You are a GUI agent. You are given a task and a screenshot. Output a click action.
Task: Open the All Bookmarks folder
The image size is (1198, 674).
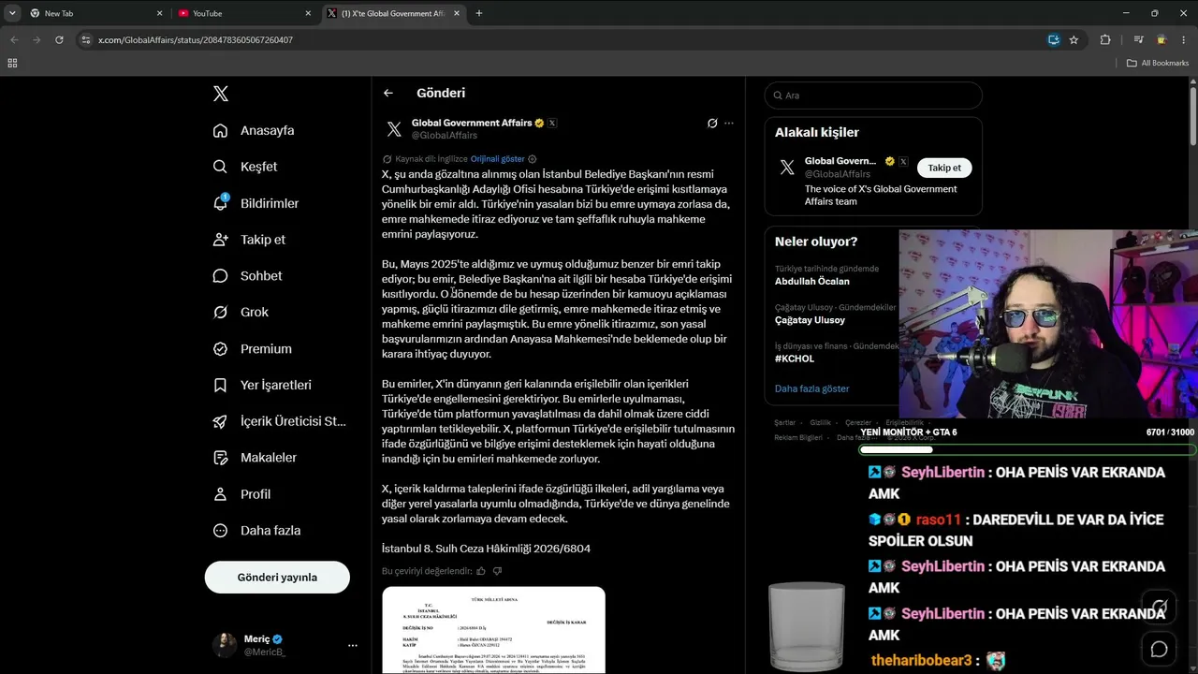[1158, 63]
